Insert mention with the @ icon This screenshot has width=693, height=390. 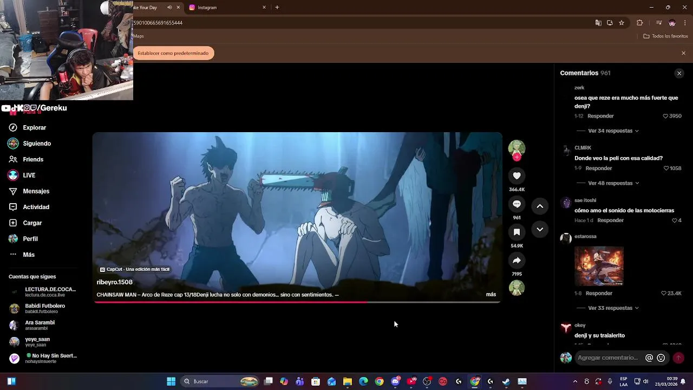[649, 357]
